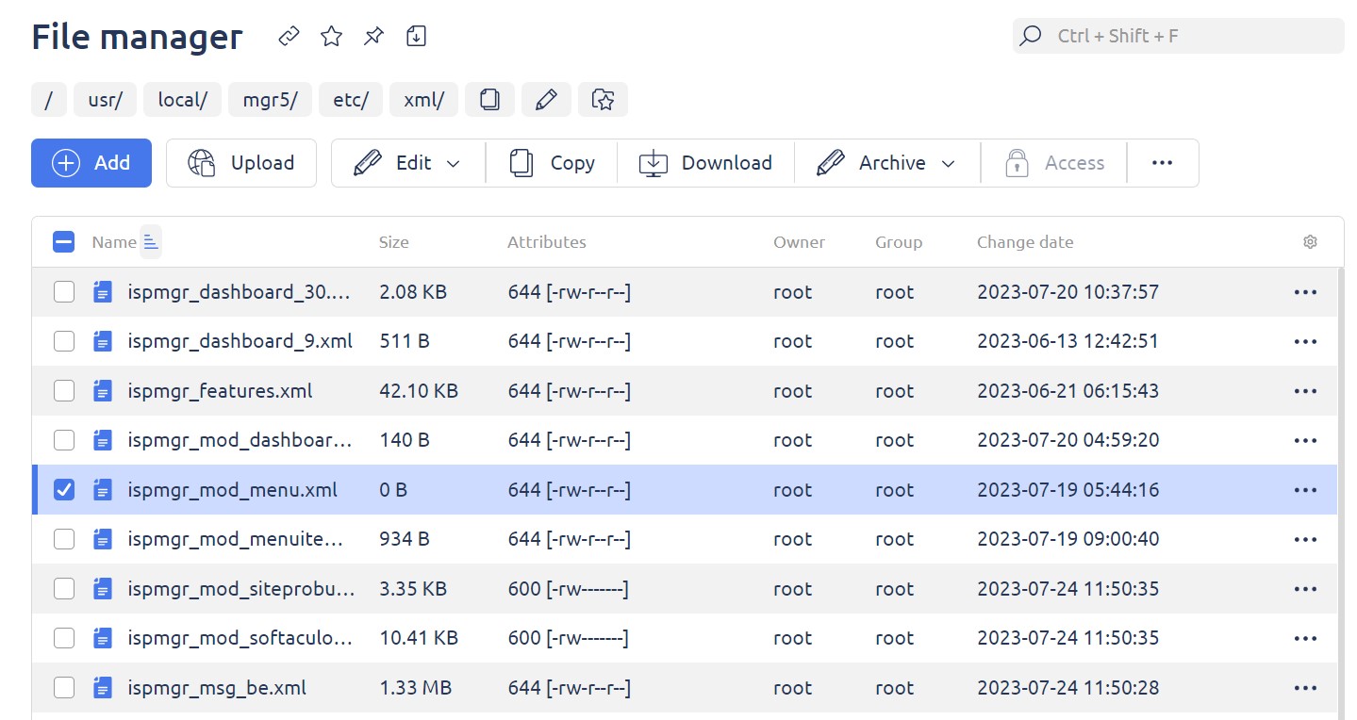Sort by Size column header
The width and height of the screenshot is (1357, 720).
pyautogui.click(x=394, y=242)
